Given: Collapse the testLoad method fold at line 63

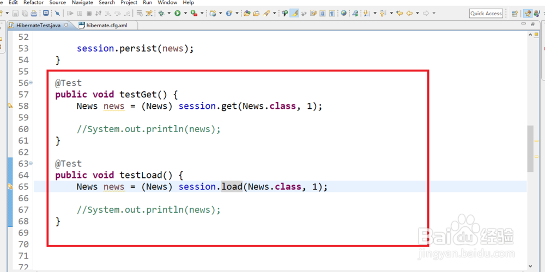Looking at the screenshot, I should [x=31, y=163].
